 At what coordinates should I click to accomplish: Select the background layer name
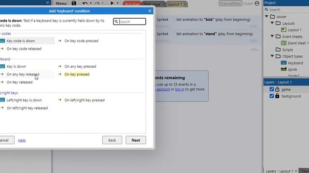pyautogui.click(x=291, y=96)
